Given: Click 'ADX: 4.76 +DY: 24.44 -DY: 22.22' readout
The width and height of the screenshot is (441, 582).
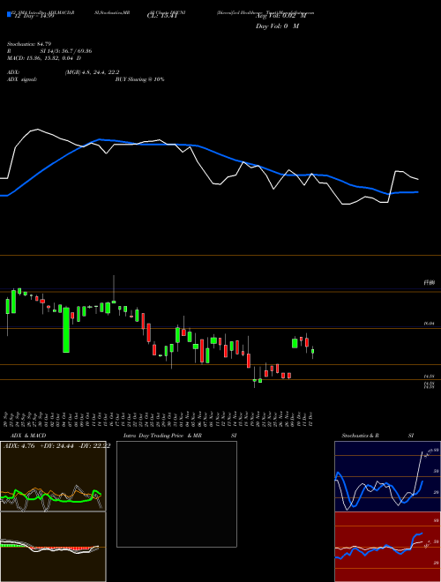Looking at the screenshot, I should click(56, 446).
